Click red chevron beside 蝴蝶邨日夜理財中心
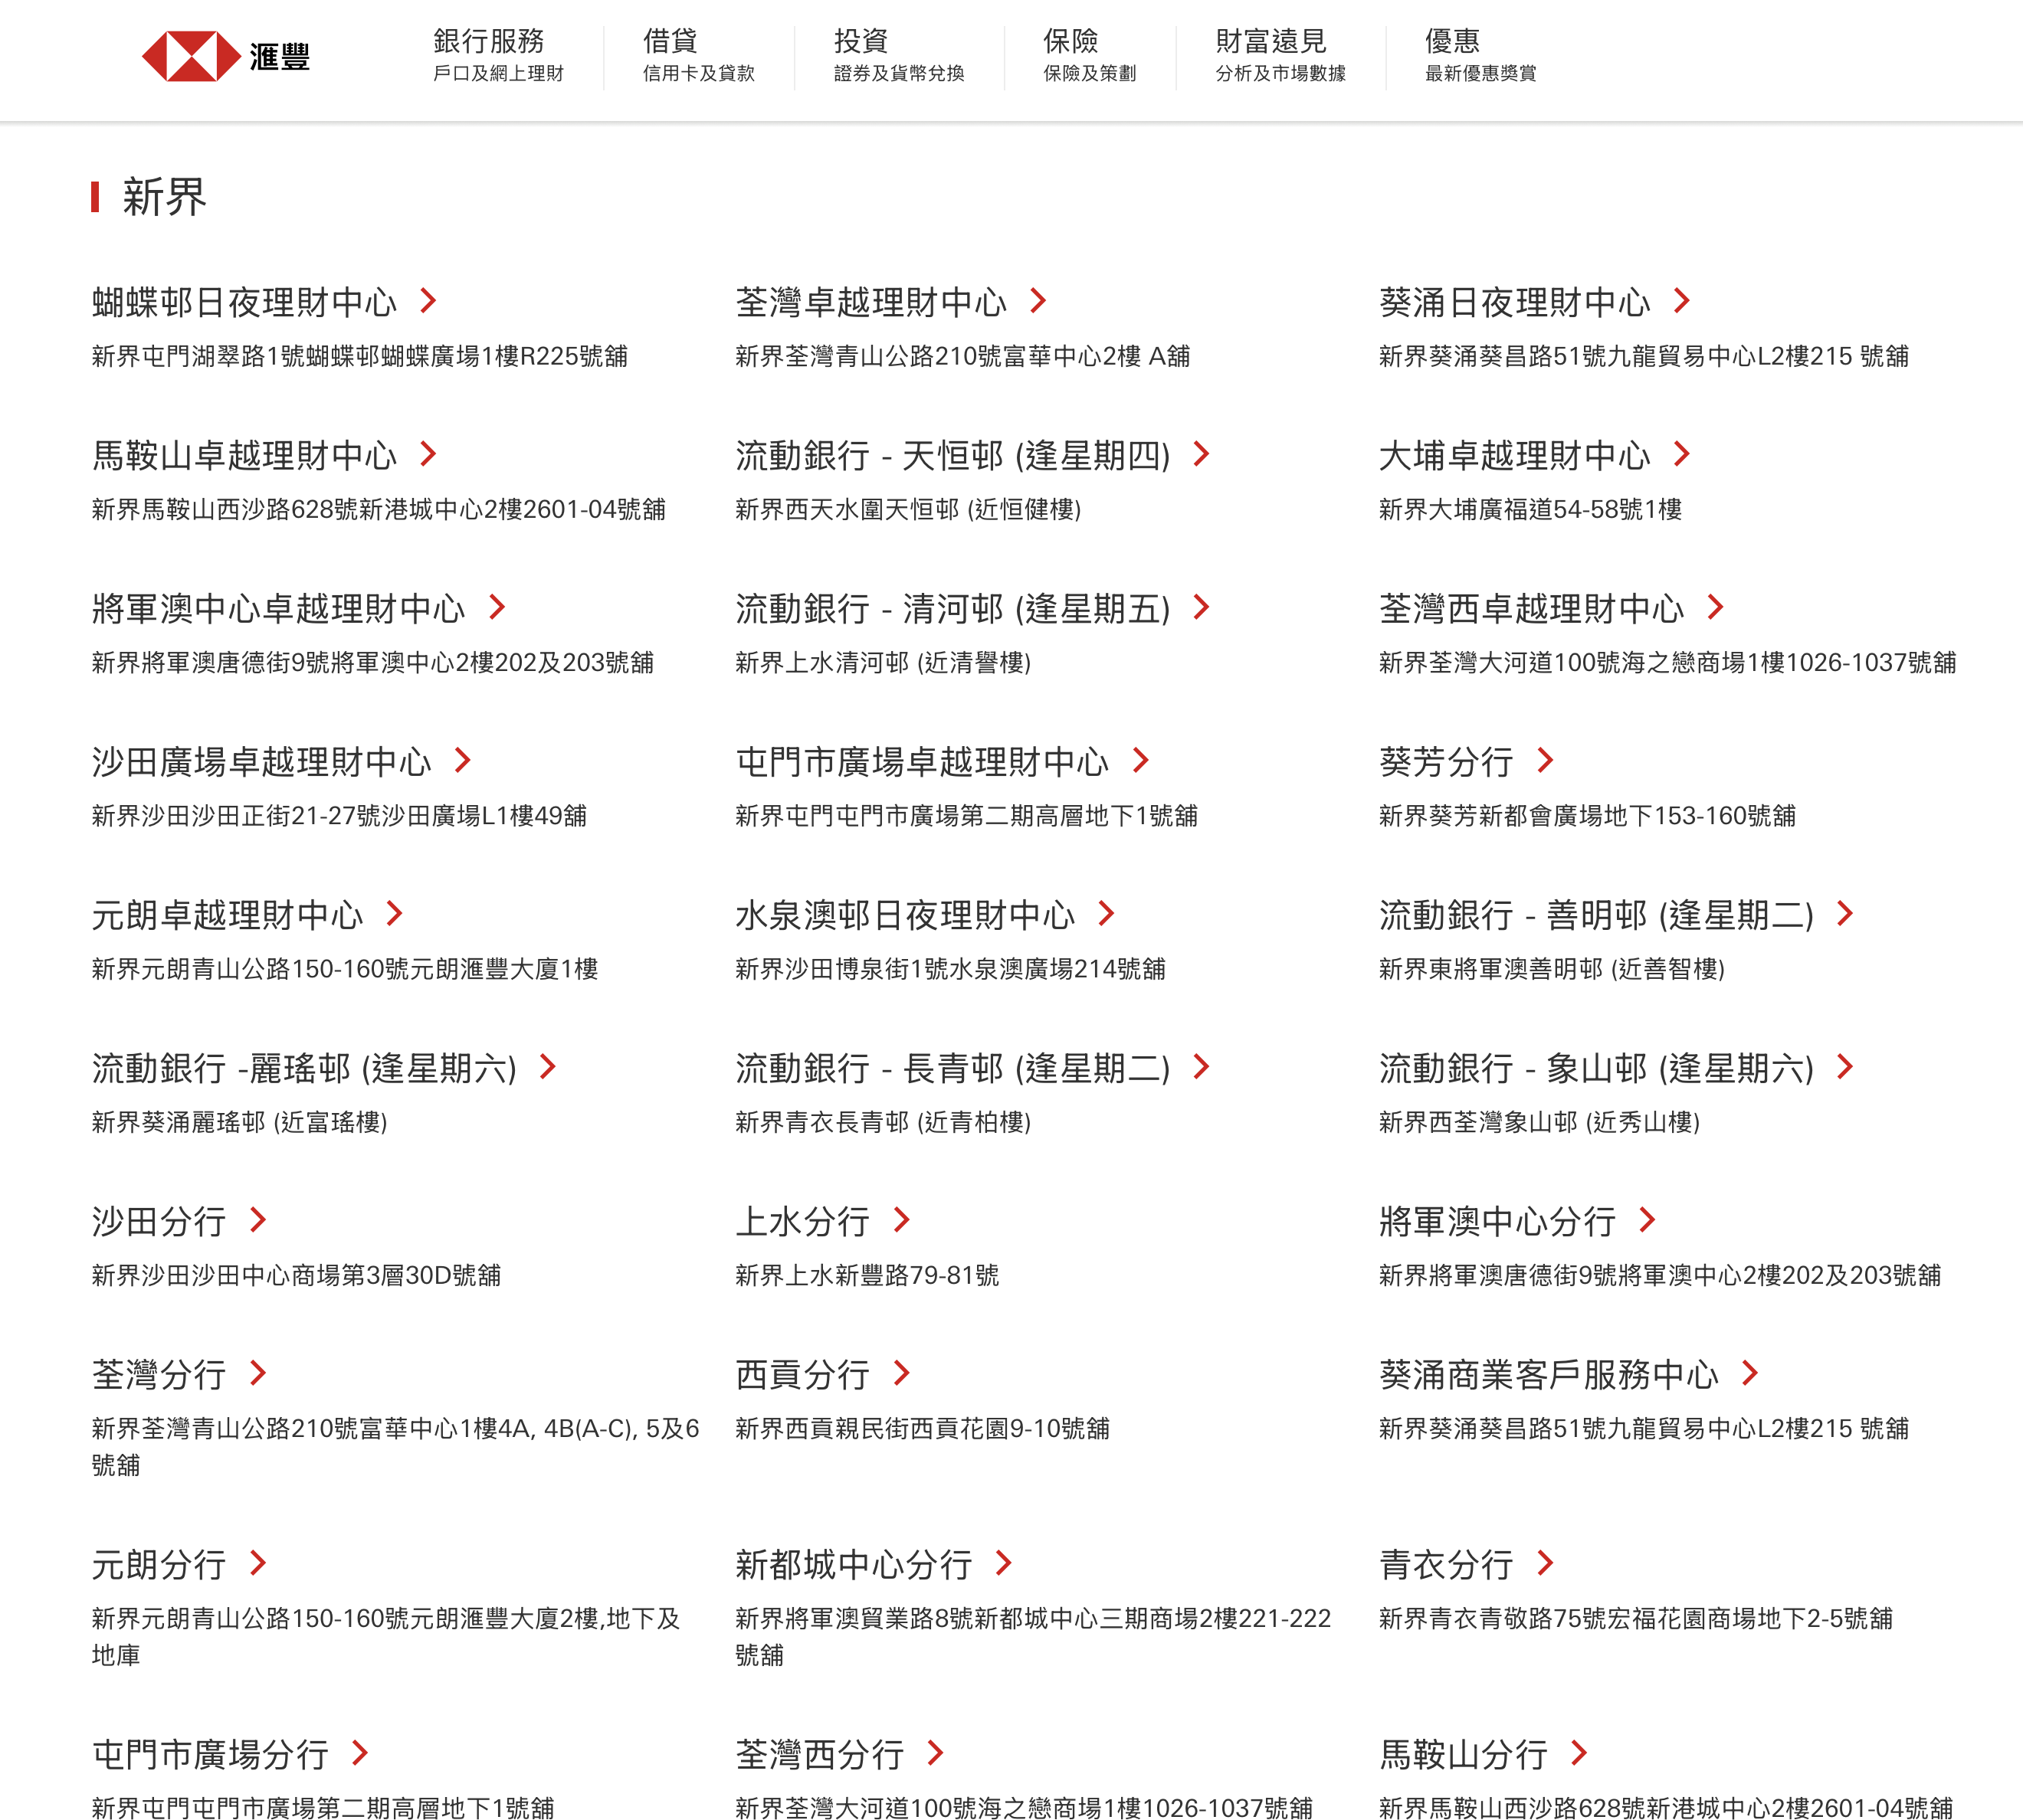 click(x=428, y=301)
